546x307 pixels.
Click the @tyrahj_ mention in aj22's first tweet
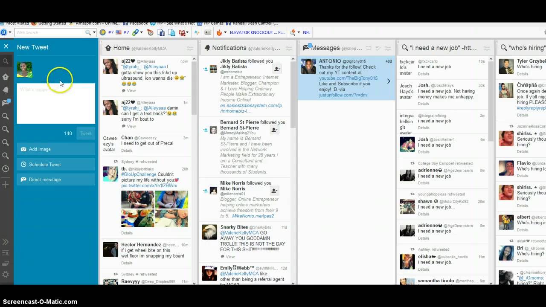(x=133, y=67)
